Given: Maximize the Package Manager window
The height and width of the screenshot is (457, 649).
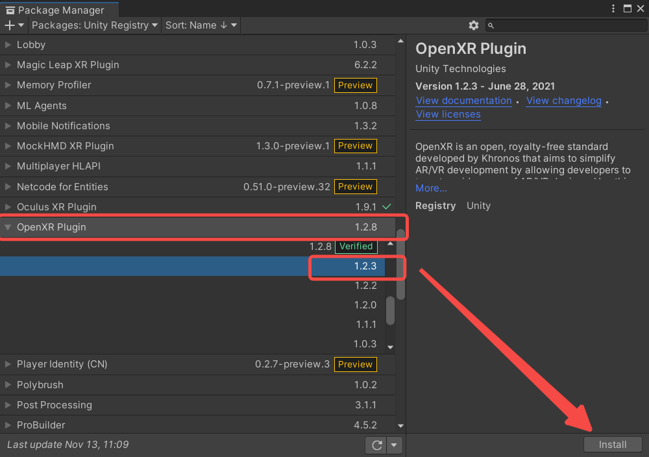Looking at the screenshot, I should click(x=628, y=8).
